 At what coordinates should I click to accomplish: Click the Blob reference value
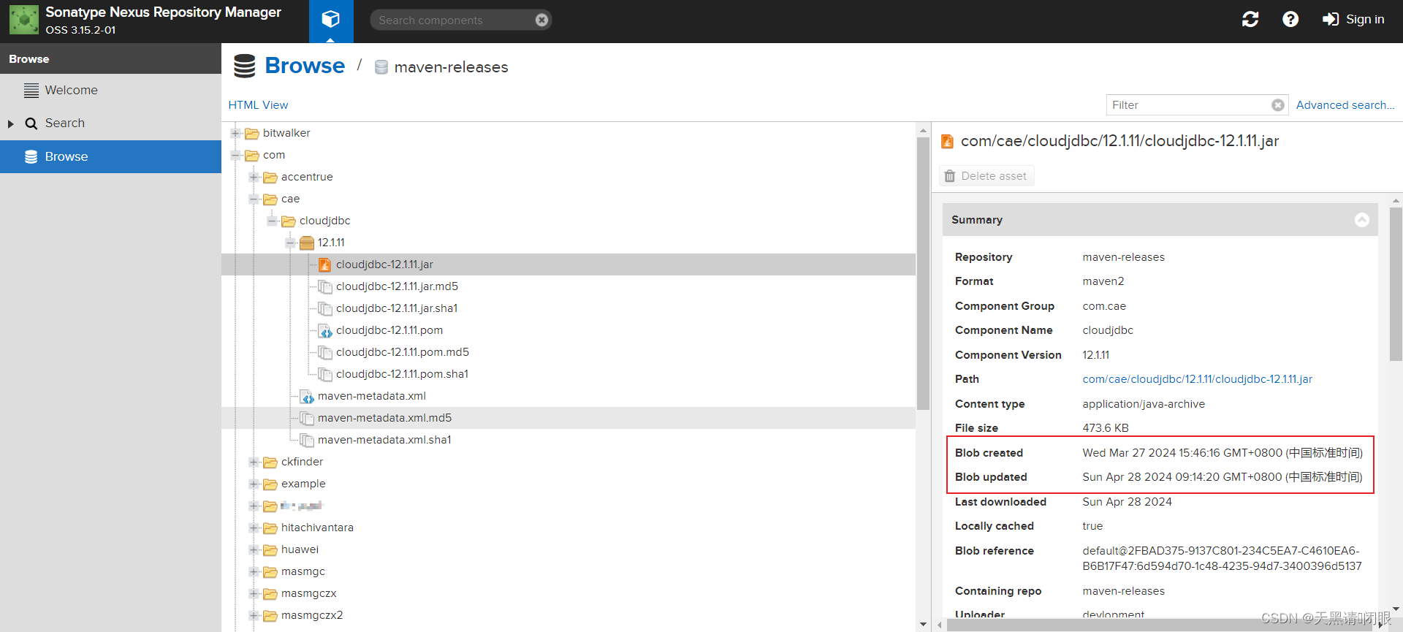[1222, 558]
